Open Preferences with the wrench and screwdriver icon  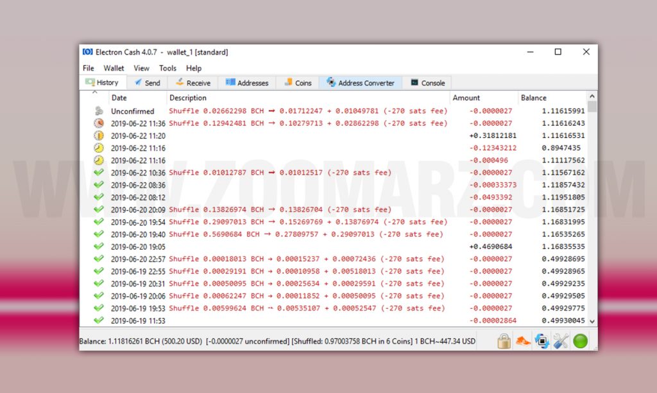coord(561,341)
